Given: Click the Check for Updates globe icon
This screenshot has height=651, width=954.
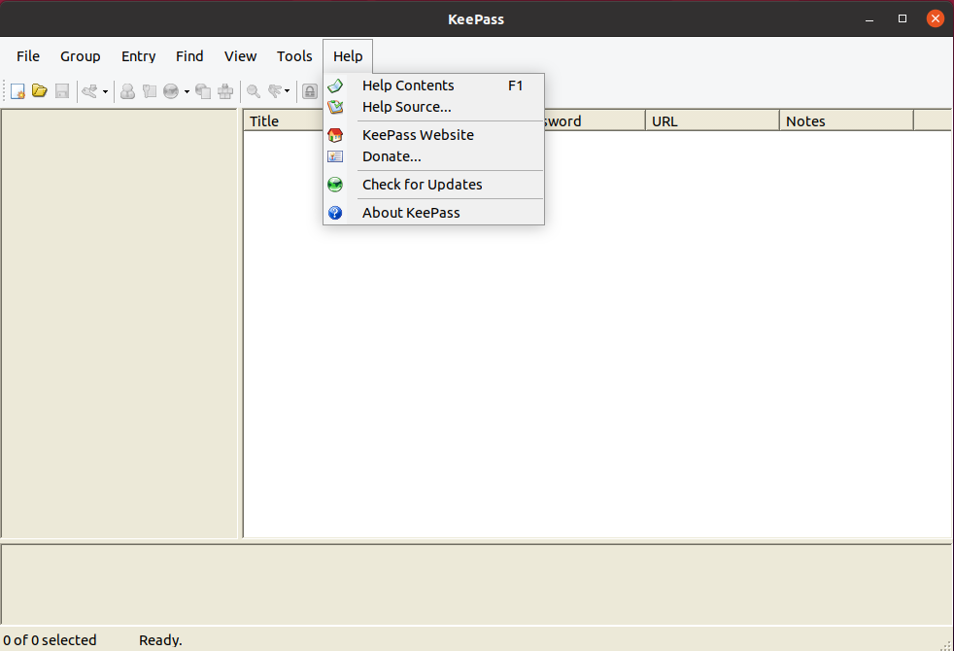Looking at the screenshot, I should 335,185.
